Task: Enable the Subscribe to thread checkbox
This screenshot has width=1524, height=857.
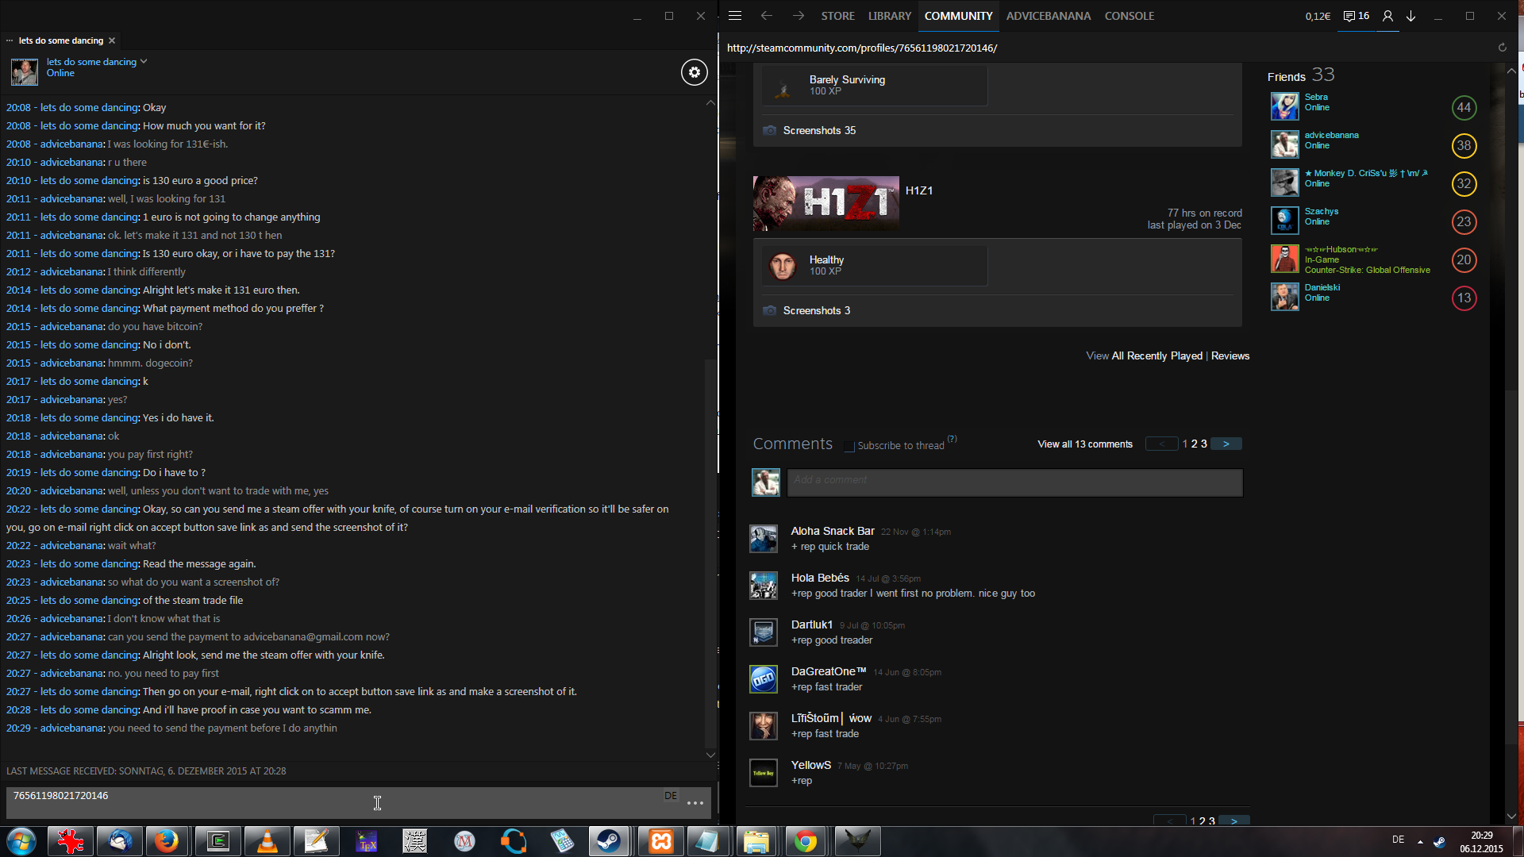Action: click(x=849, y=446)
